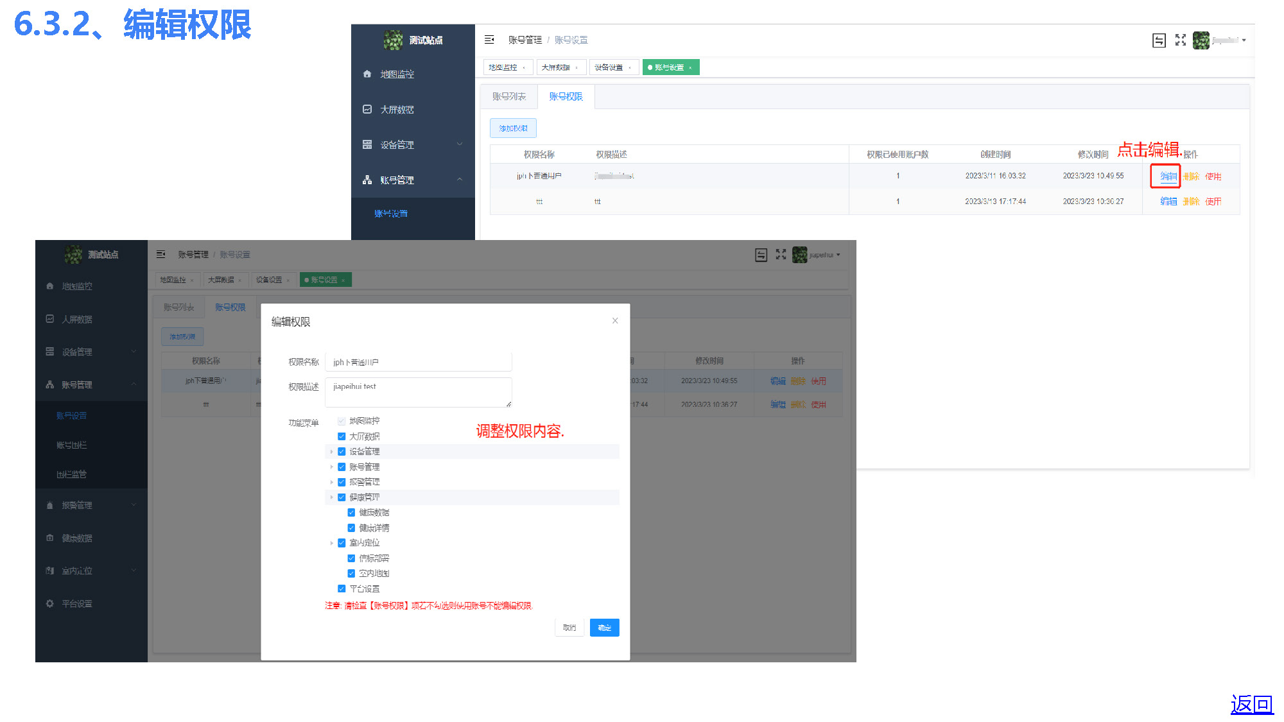Click the hamburger menu collapse icon in the top panel
The image size is (1284, 722).
click(x=489, y=40)
